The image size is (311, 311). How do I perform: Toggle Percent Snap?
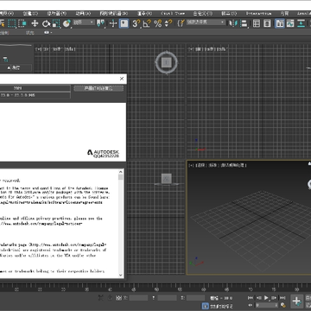click(157, 23)
